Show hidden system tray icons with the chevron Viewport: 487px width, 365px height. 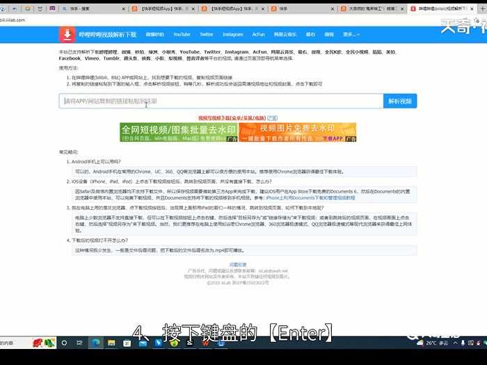click(455, 343)
